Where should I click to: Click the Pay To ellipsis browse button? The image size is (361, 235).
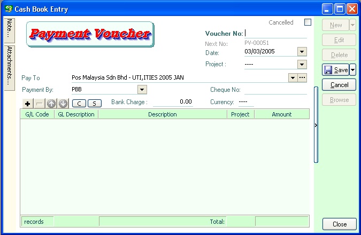pos(302,78)
